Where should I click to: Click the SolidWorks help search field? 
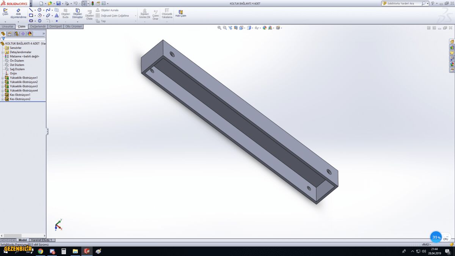point(402,3)
